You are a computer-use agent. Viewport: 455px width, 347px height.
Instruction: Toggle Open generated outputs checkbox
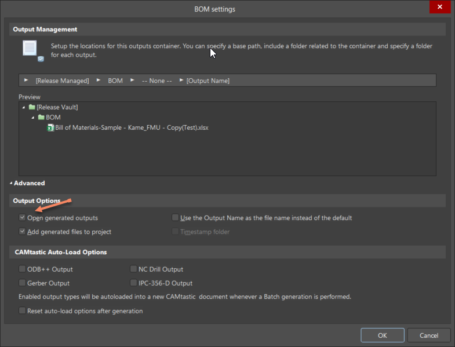tap(22, 218)
